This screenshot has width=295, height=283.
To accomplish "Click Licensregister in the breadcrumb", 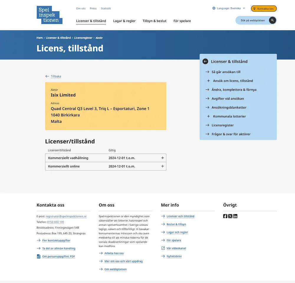I will [x=83, y=38].
